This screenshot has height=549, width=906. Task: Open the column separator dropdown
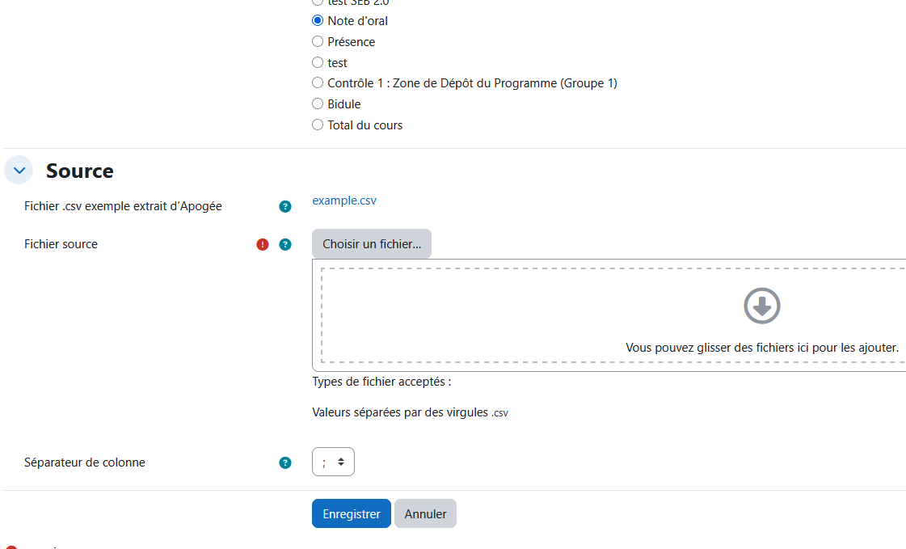[x=333, y=461]
